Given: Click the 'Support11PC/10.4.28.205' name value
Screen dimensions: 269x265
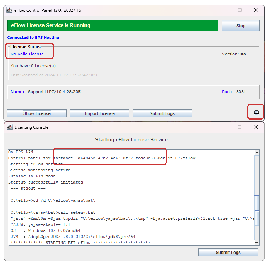Looking at the screenshot, I should (54, 92).
